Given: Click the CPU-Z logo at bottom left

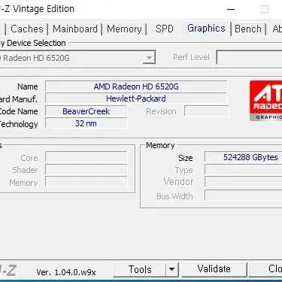Looking at the screenshot, I should coord(8,271).
